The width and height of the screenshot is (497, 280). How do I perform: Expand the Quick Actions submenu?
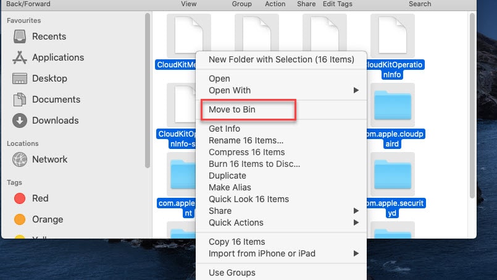[281, 223]
